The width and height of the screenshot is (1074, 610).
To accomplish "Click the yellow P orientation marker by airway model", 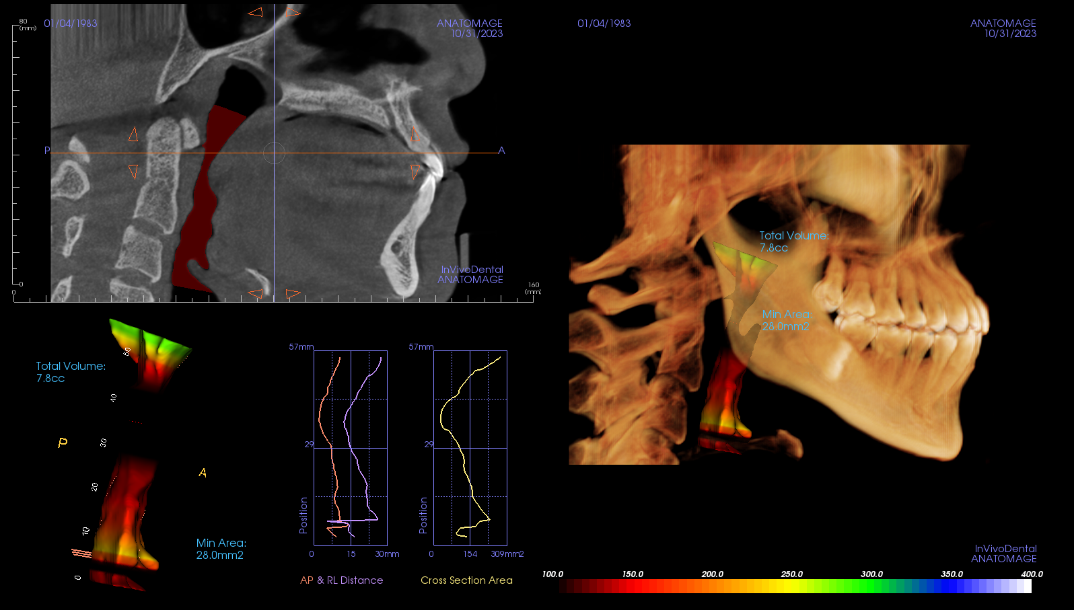I will (x=63, y=443).
